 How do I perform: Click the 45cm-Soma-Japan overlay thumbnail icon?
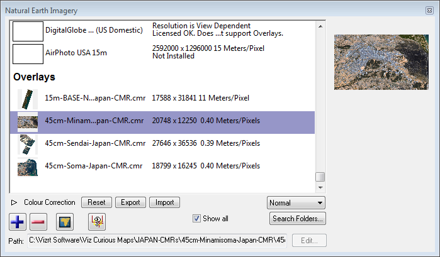point(28,166)
